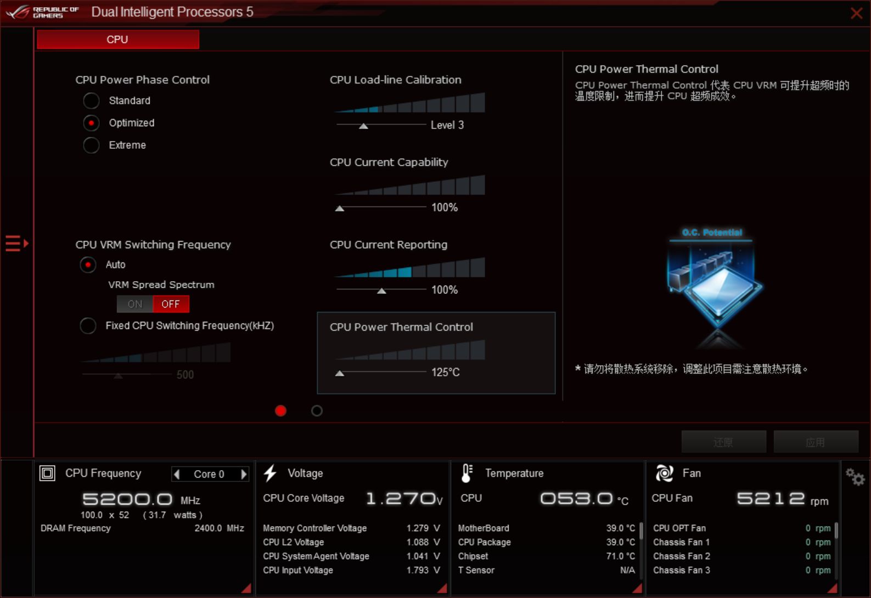This screenshot has height=598, width=871.
Task: Click the 5200.0 MHz frequency readout
Action: (x=141, y=499)
